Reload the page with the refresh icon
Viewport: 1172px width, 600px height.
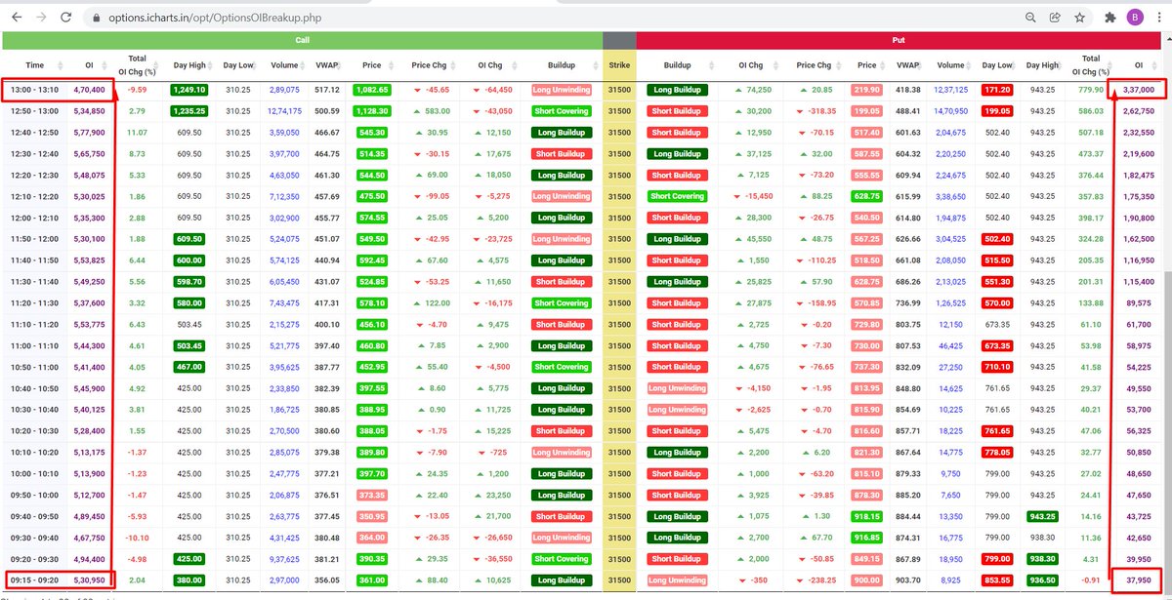coord(65,18)
